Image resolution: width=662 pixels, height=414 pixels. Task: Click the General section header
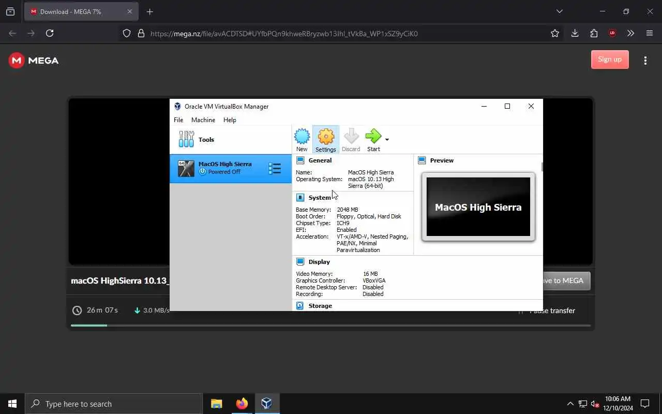pyautogui.click(x=320, y=160)
